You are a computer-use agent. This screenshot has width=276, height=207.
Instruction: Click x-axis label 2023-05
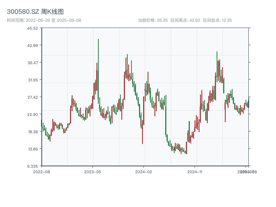click(92, 172)
